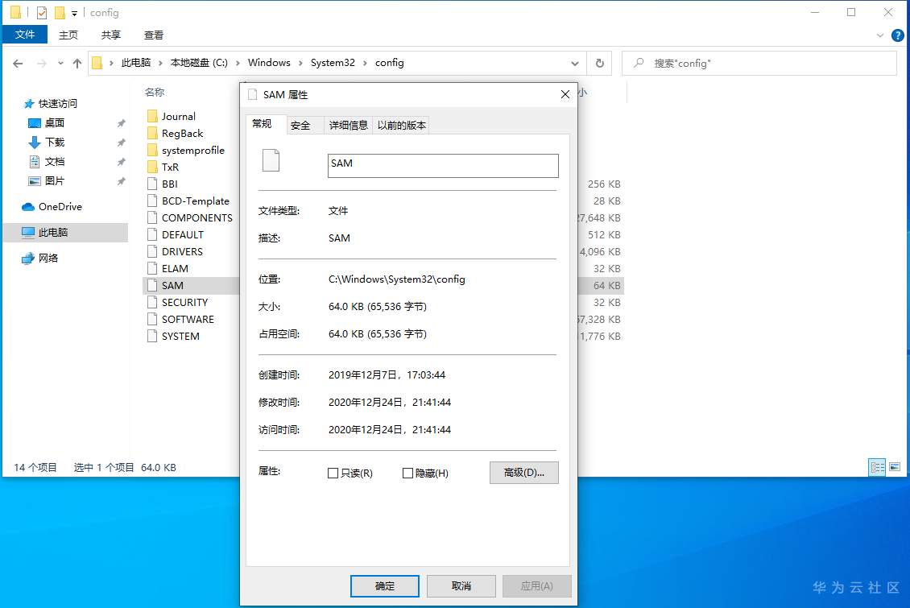The width and height of the screenshot is (910, 608).
Task: Open the File (文件) ribbon tab
Action: pos(25,35)
